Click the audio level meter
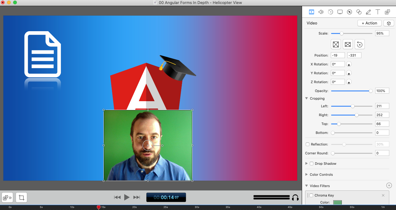 pyautogui.click(x=271, y=197)
